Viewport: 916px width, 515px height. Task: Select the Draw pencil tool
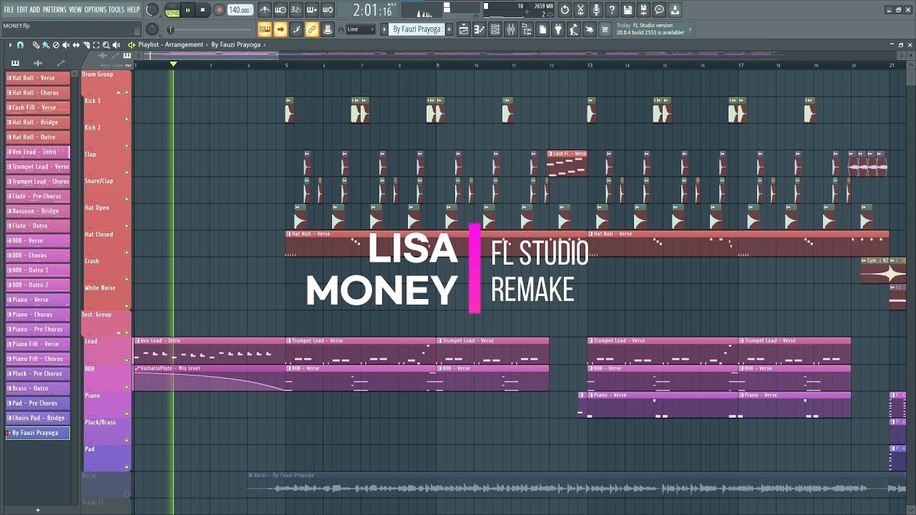pyautogui.click(x=36, y=45)
